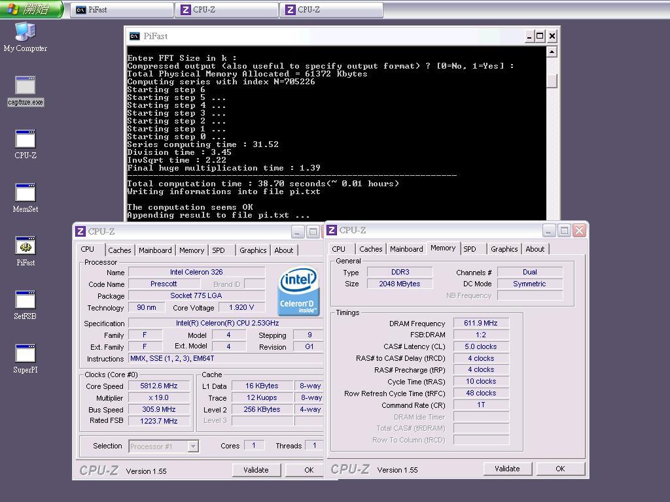Open My Computer desktop icon
Viewport: 670px width, 502px height.
pos(26,37)
